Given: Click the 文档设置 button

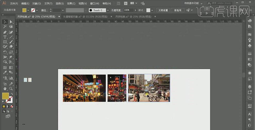Looking at the screenshot, I should click(163, 10).
